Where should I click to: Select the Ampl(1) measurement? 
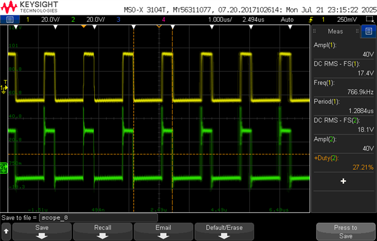(x=344, y=49)
